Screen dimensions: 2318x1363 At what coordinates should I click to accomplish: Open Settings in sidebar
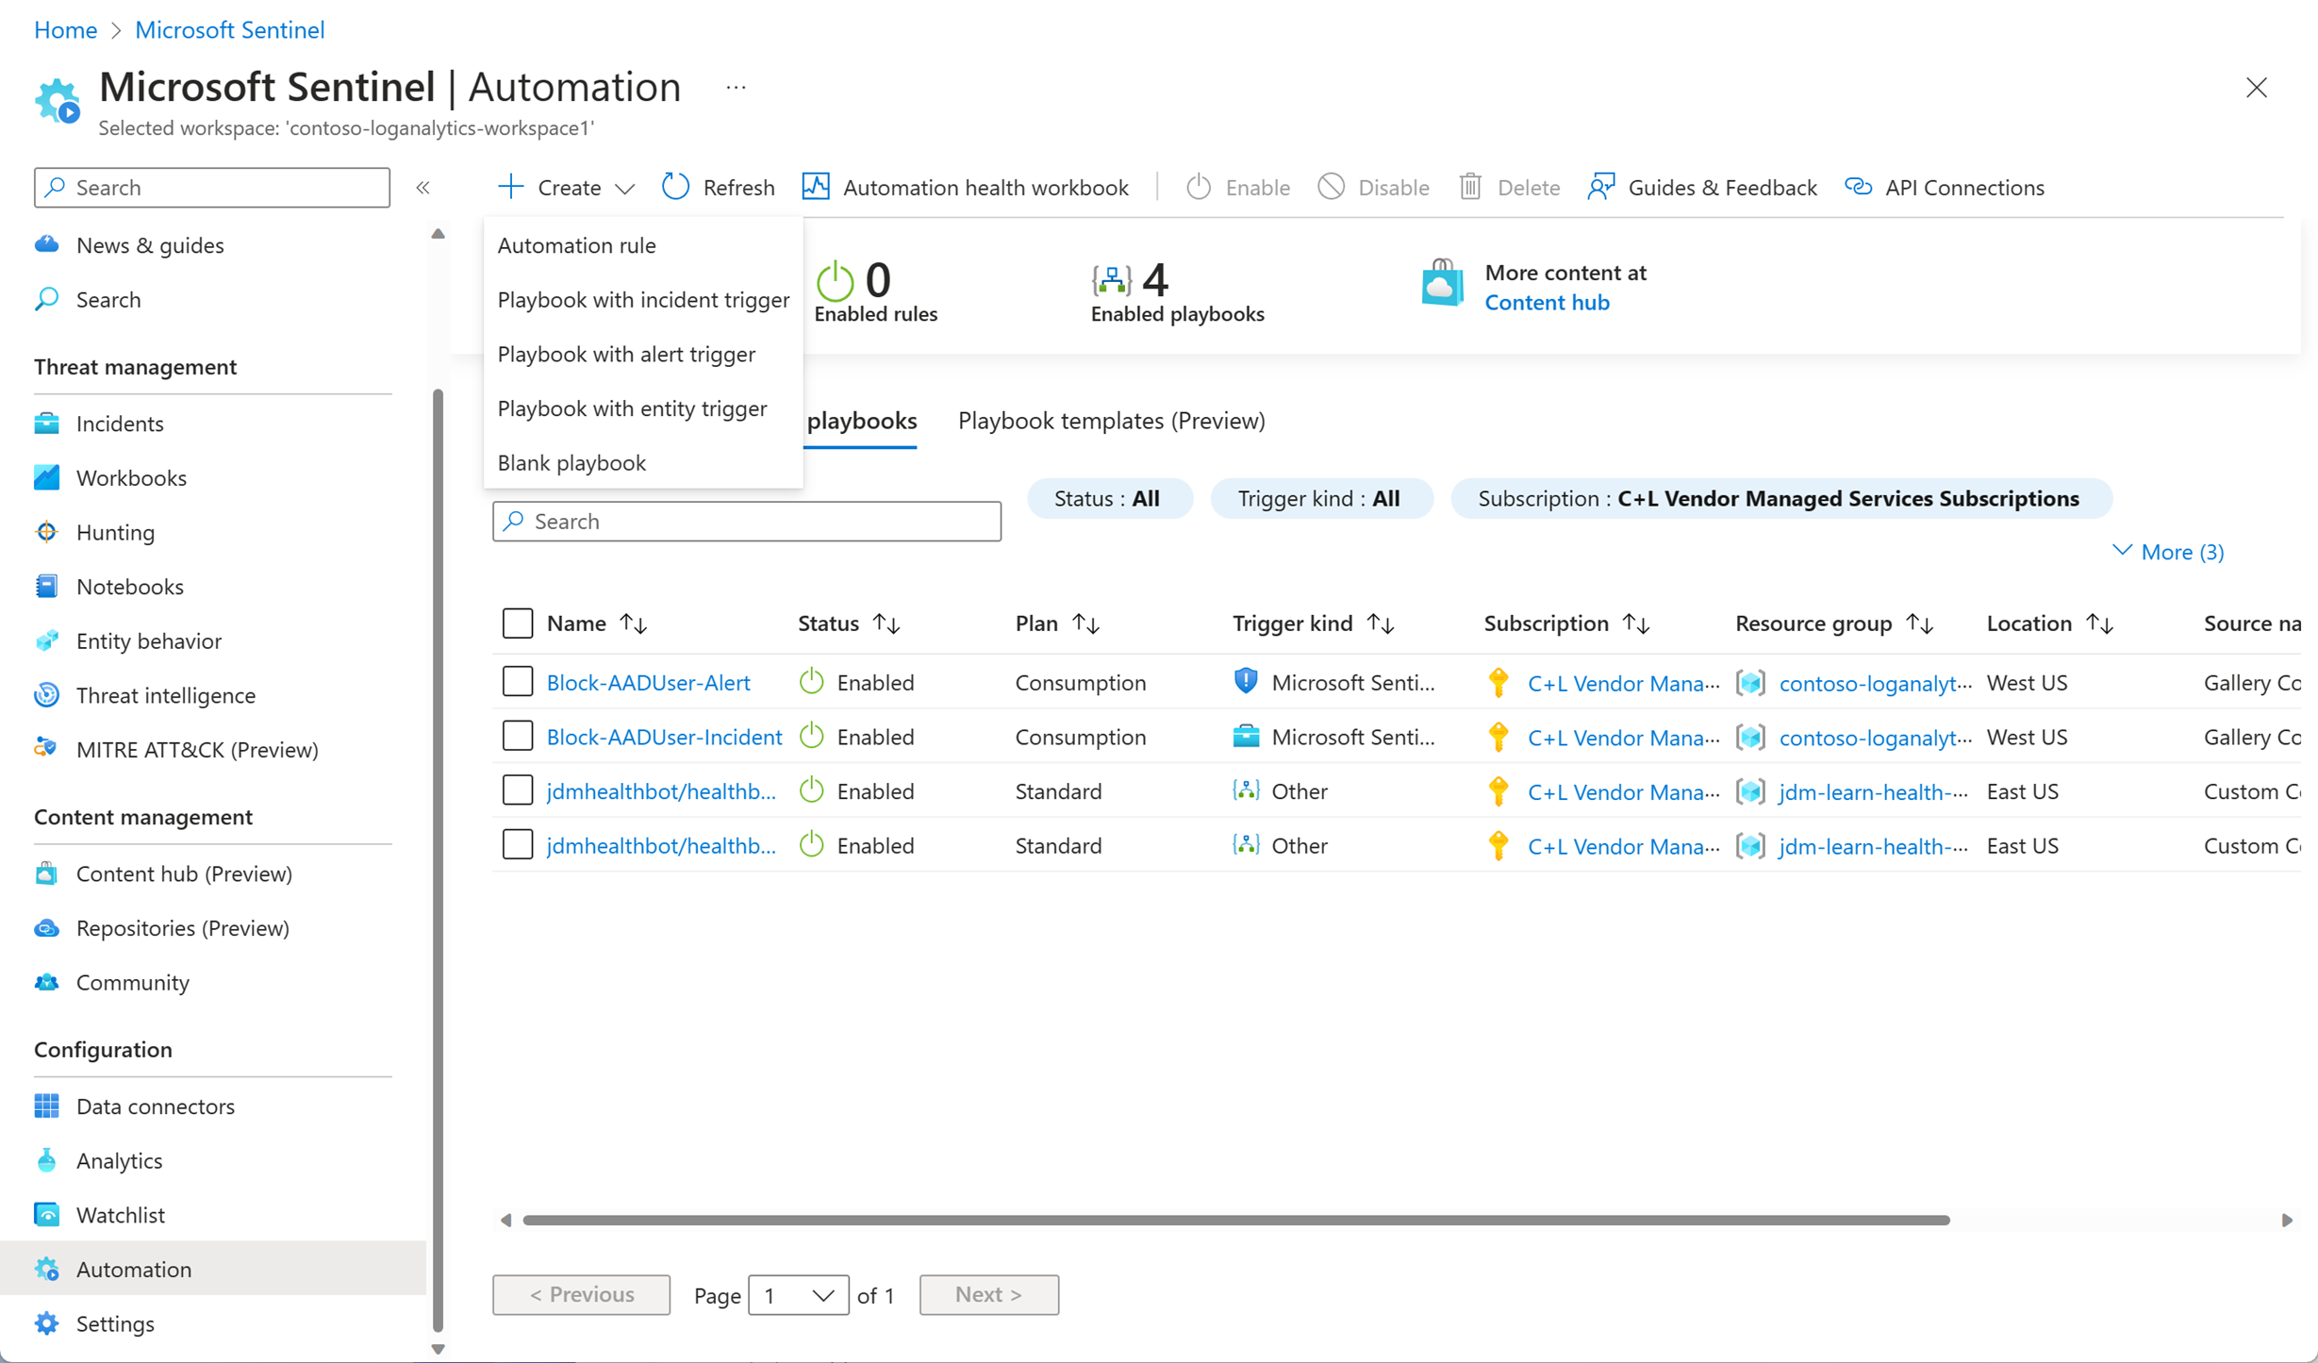[x=114, y=1324]
